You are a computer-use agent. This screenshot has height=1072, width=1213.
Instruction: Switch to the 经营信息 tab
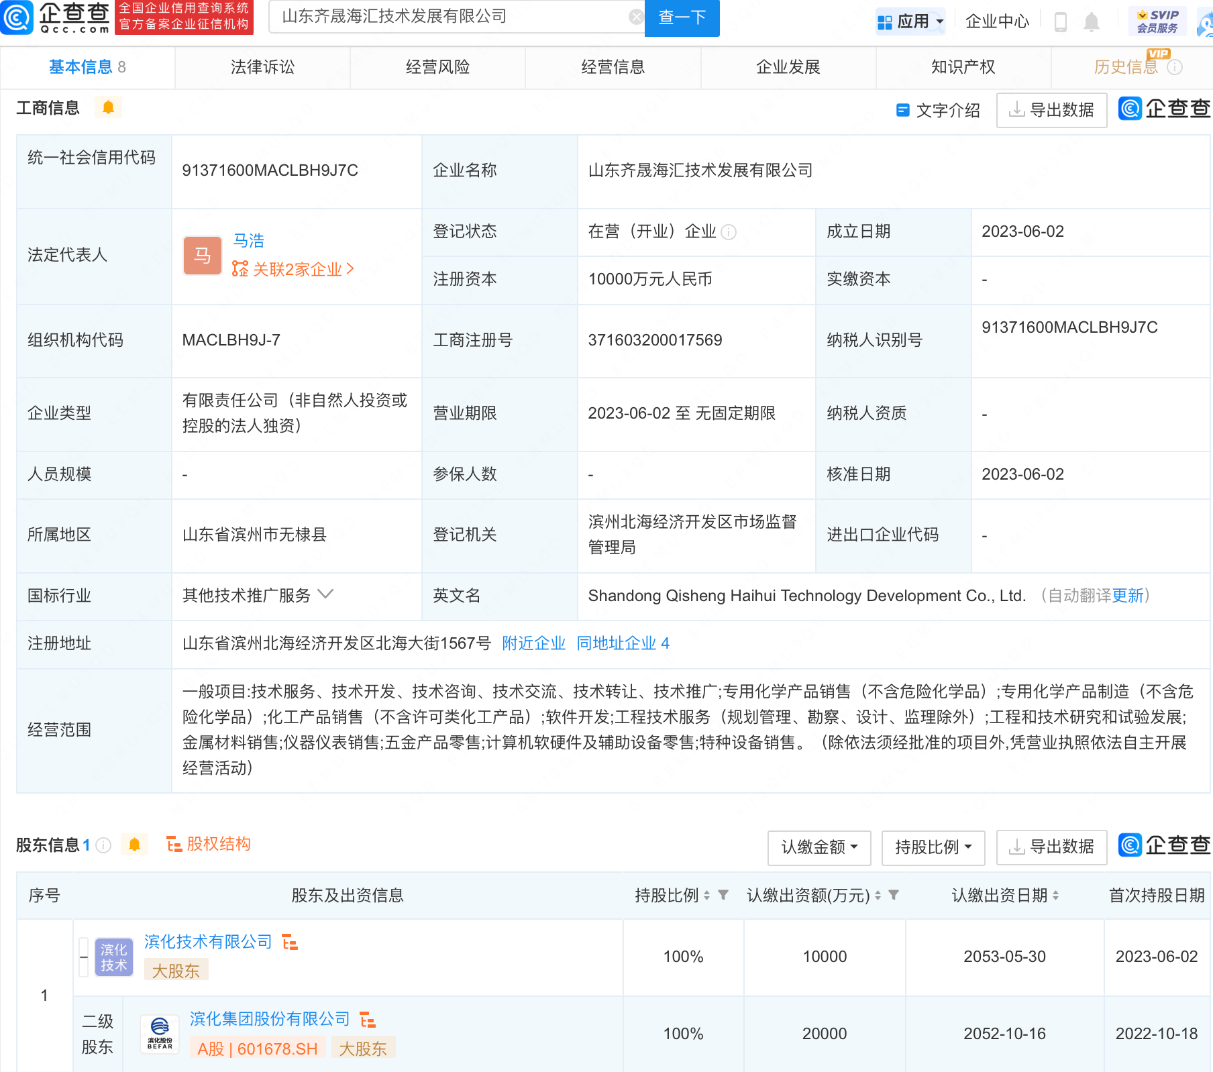tap(613, 67)
